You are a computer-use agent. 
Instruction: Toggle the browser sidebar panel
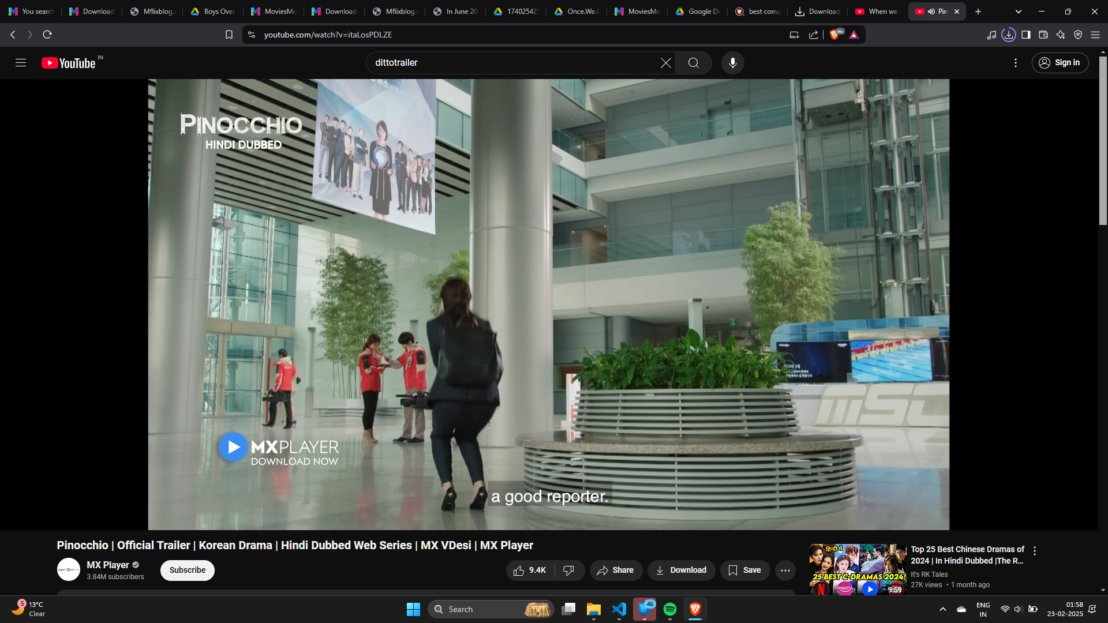point(1026,35)
